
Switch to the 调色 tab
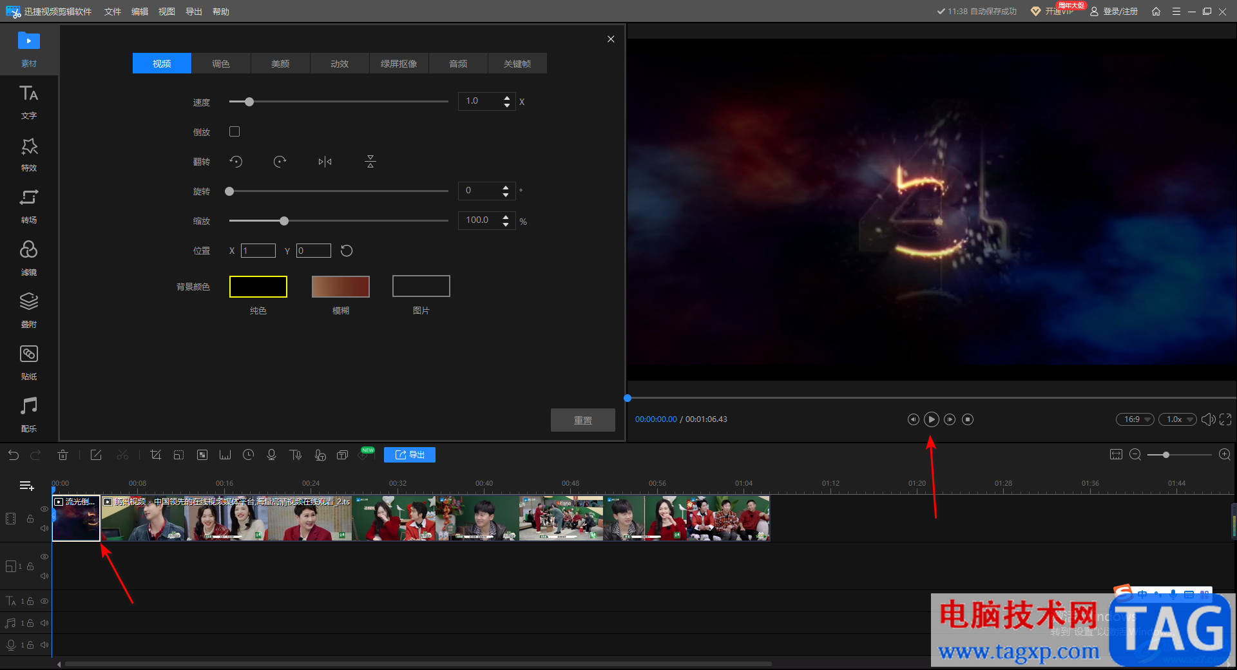[221, 64]
